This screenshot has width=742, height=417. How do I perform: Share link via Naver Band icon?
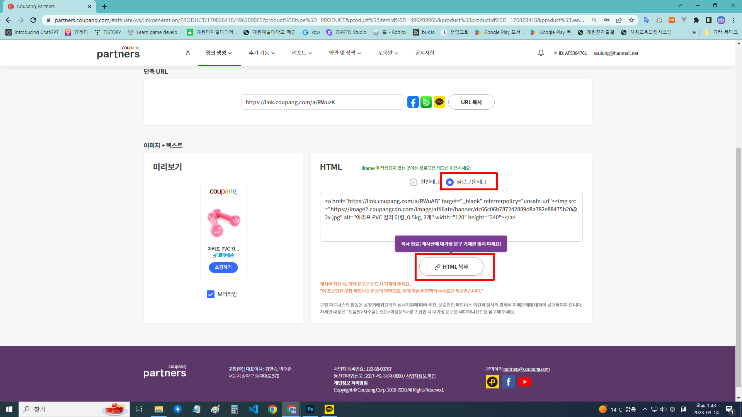point(426,102)
